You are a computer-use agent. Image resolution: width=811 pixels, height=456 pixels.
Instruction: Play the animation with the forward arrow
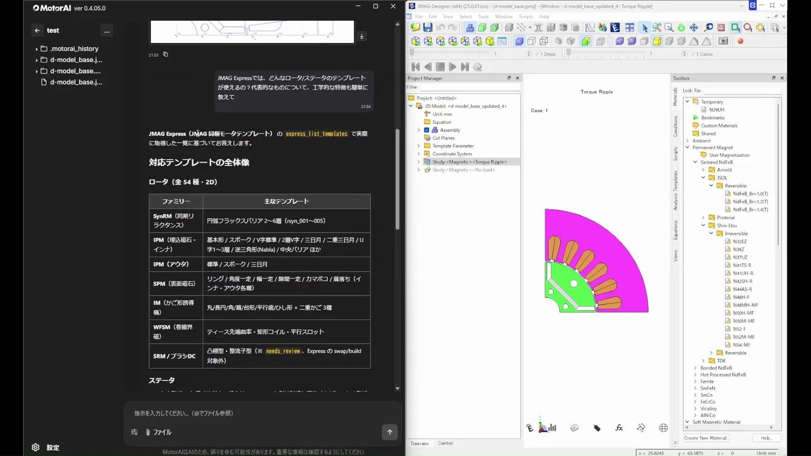452,67
